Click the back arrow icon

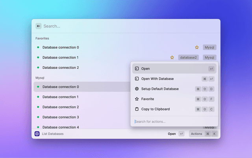coord(38,26)
